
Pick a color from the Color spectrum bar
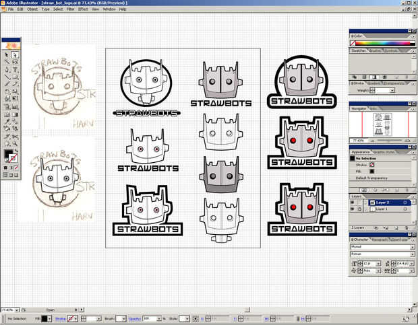382,43
